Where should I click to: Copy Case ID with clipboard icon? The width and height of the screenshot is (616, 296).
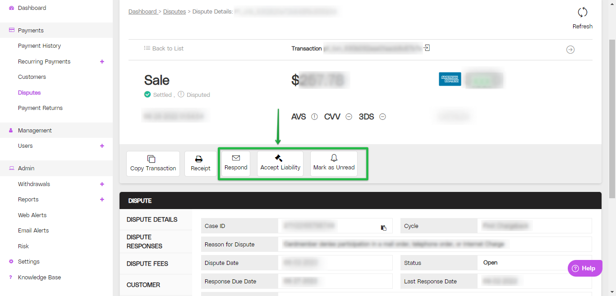(383, 228)
